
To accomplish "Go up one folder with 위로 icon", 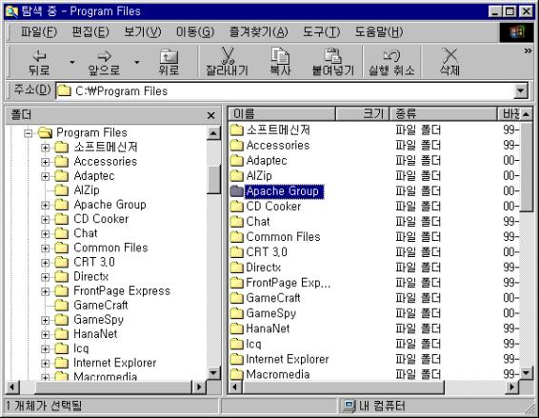I will tap(169, 56).
